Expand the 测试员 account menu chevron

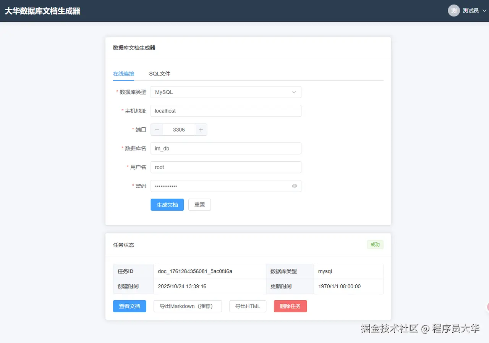pos(484,10)
